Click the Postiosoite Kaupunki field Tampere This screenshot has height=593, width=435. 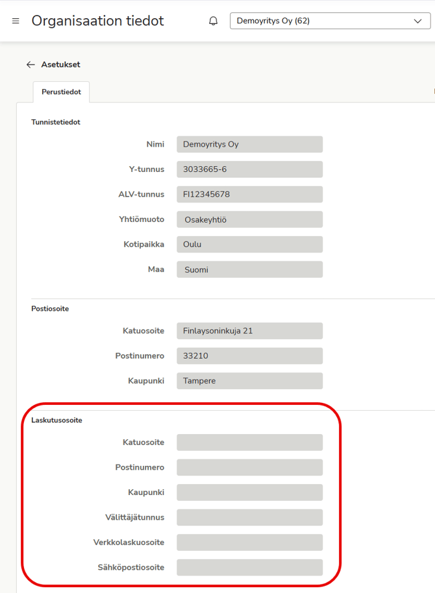pyautogui.click(x=249, y=381)
